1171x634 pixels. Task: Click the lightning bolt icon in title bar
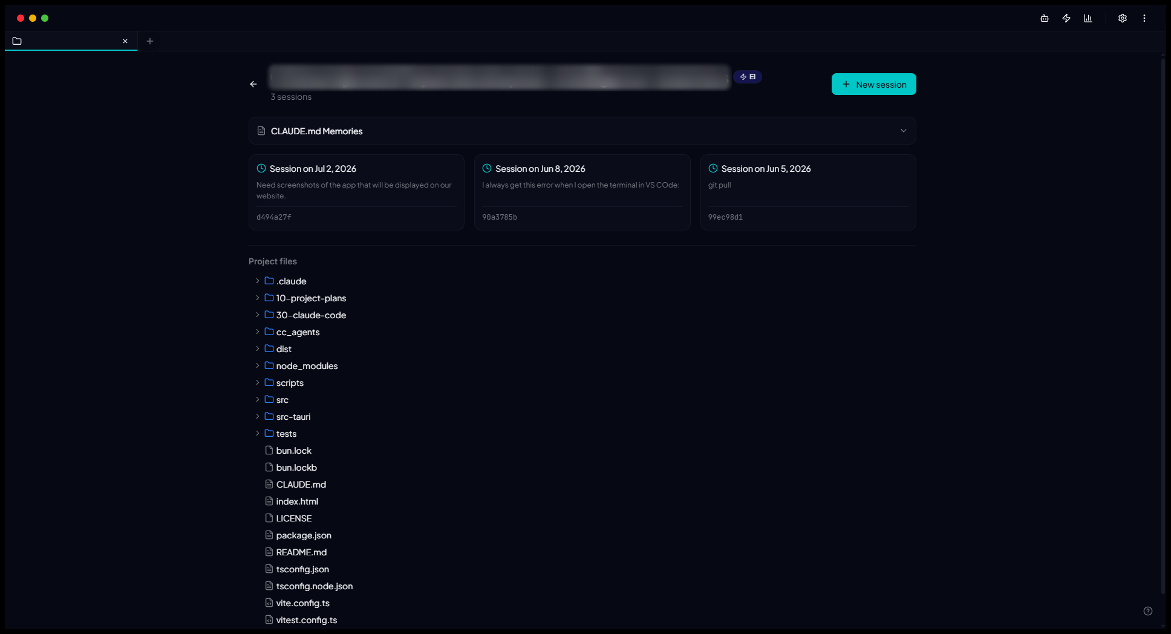tap(1066, 18)
